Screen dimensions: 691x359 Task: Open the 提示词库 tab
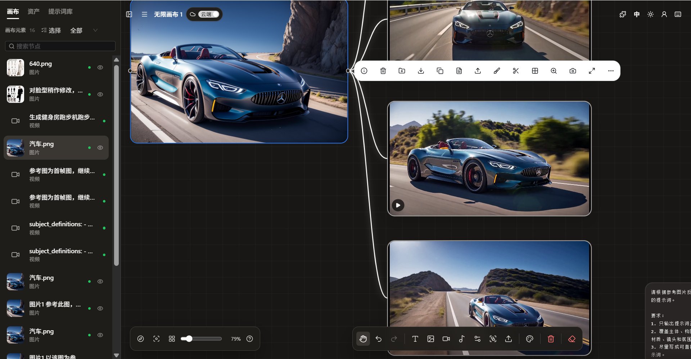point(60,12)
